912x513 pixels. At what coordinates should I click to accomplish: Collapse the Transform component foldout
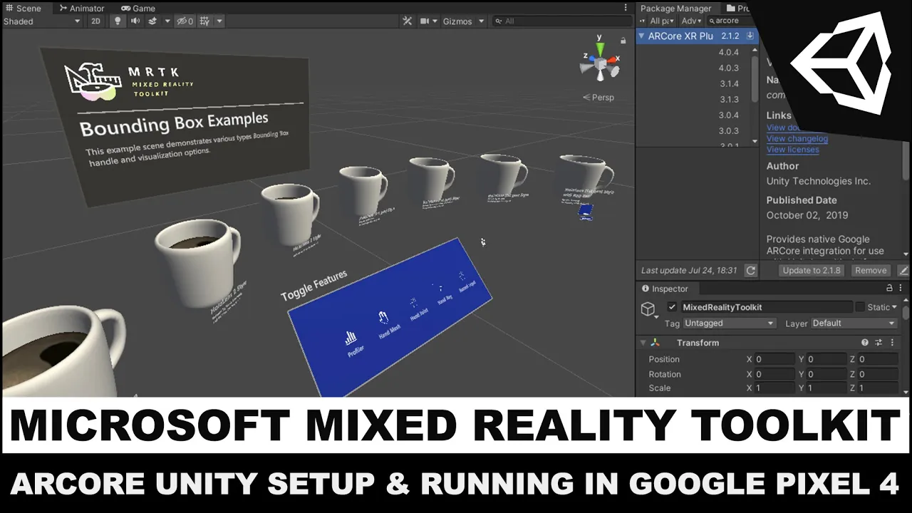643,343
